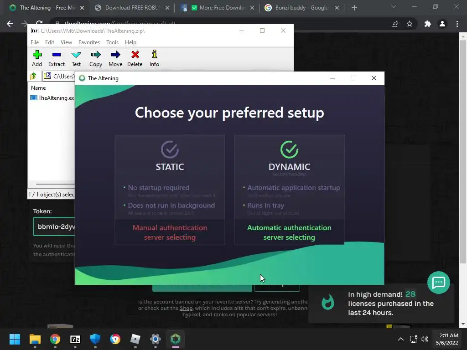Click the Copy icon in 7-Zip toolbar
The image size is (467, 350).
click(96, 58)
